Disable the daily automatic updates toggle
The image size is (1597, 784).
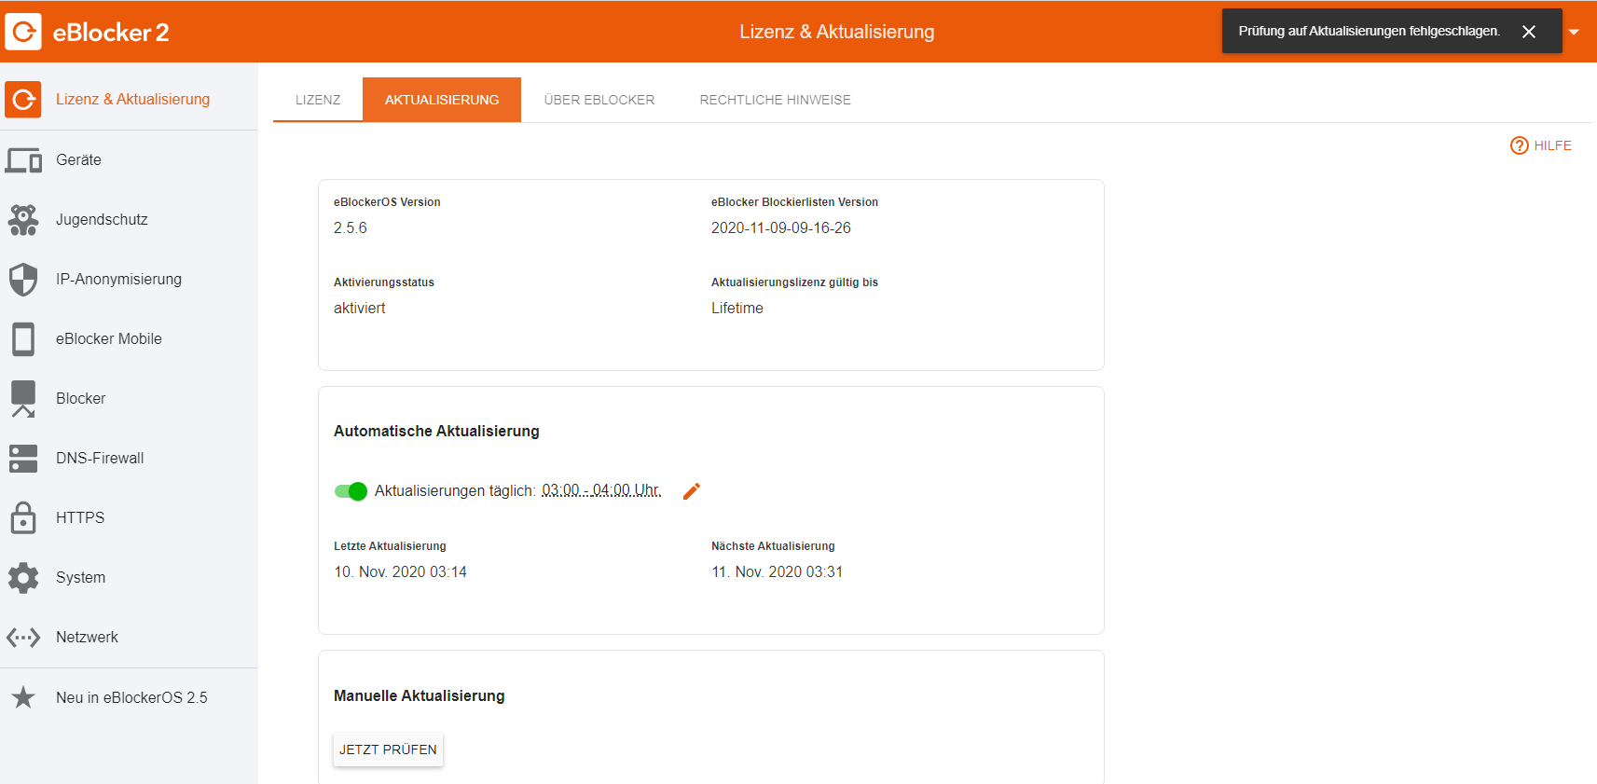[x=351, y=491]
